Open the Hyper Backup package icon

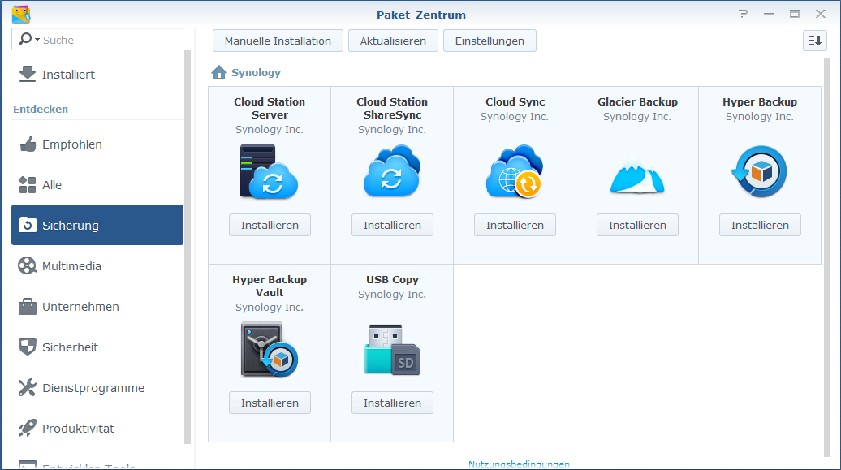coord(760,172)
